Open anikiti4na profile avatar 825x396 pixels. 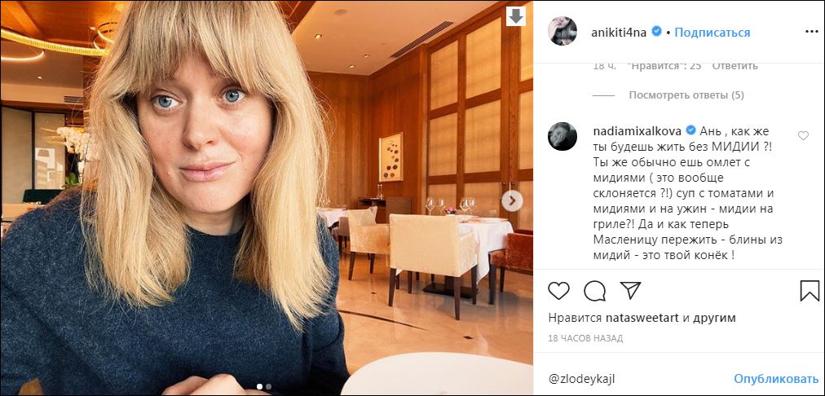point(562,33)
